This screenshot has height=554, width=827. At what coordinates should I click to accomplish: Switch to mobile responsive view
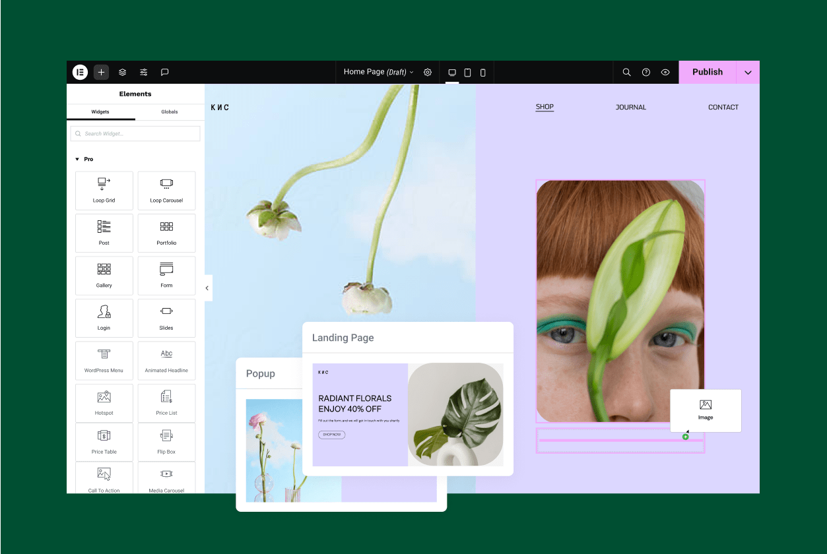point(482,72)
